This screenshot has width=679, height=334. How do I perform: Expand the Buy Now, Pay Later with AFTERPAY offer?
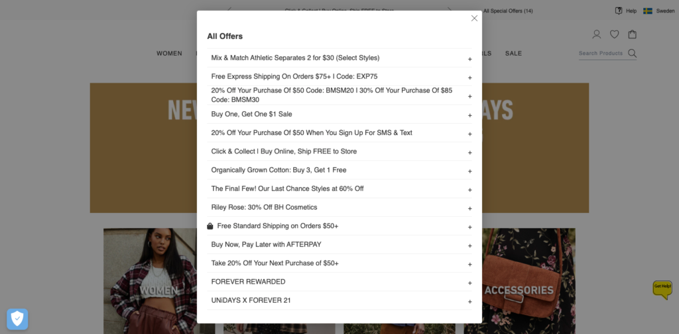tap(339, 245)
